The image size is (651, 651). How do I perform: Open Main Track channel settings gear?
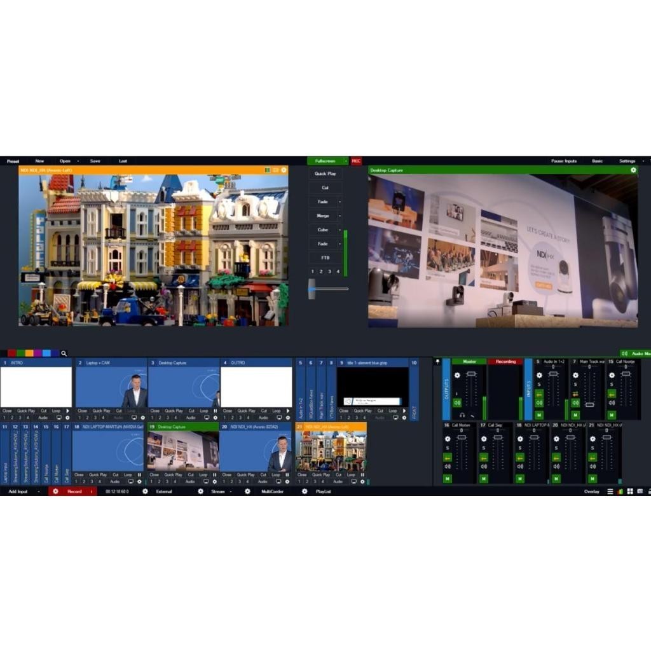click(x=575, y=375)
